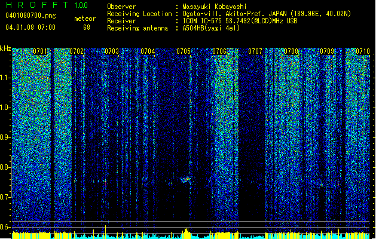Click the HROFFT 1.0.0 title text
This screenshot has width=376, height=239.
coord(47,5)
